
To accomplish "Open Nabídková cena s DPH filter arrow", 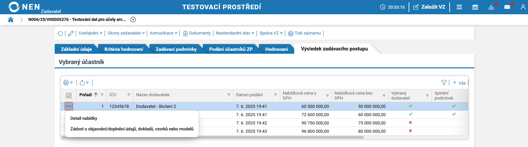I will tap(327, 96).
